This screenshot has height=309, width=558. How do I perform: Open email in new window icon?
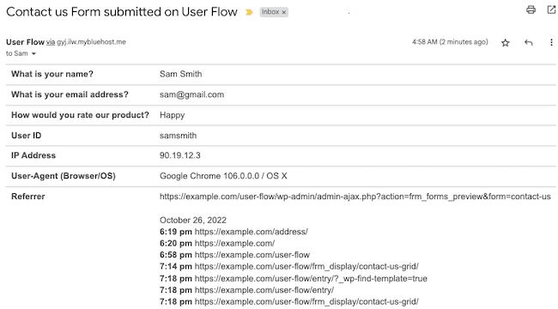(x=552, y=9)
